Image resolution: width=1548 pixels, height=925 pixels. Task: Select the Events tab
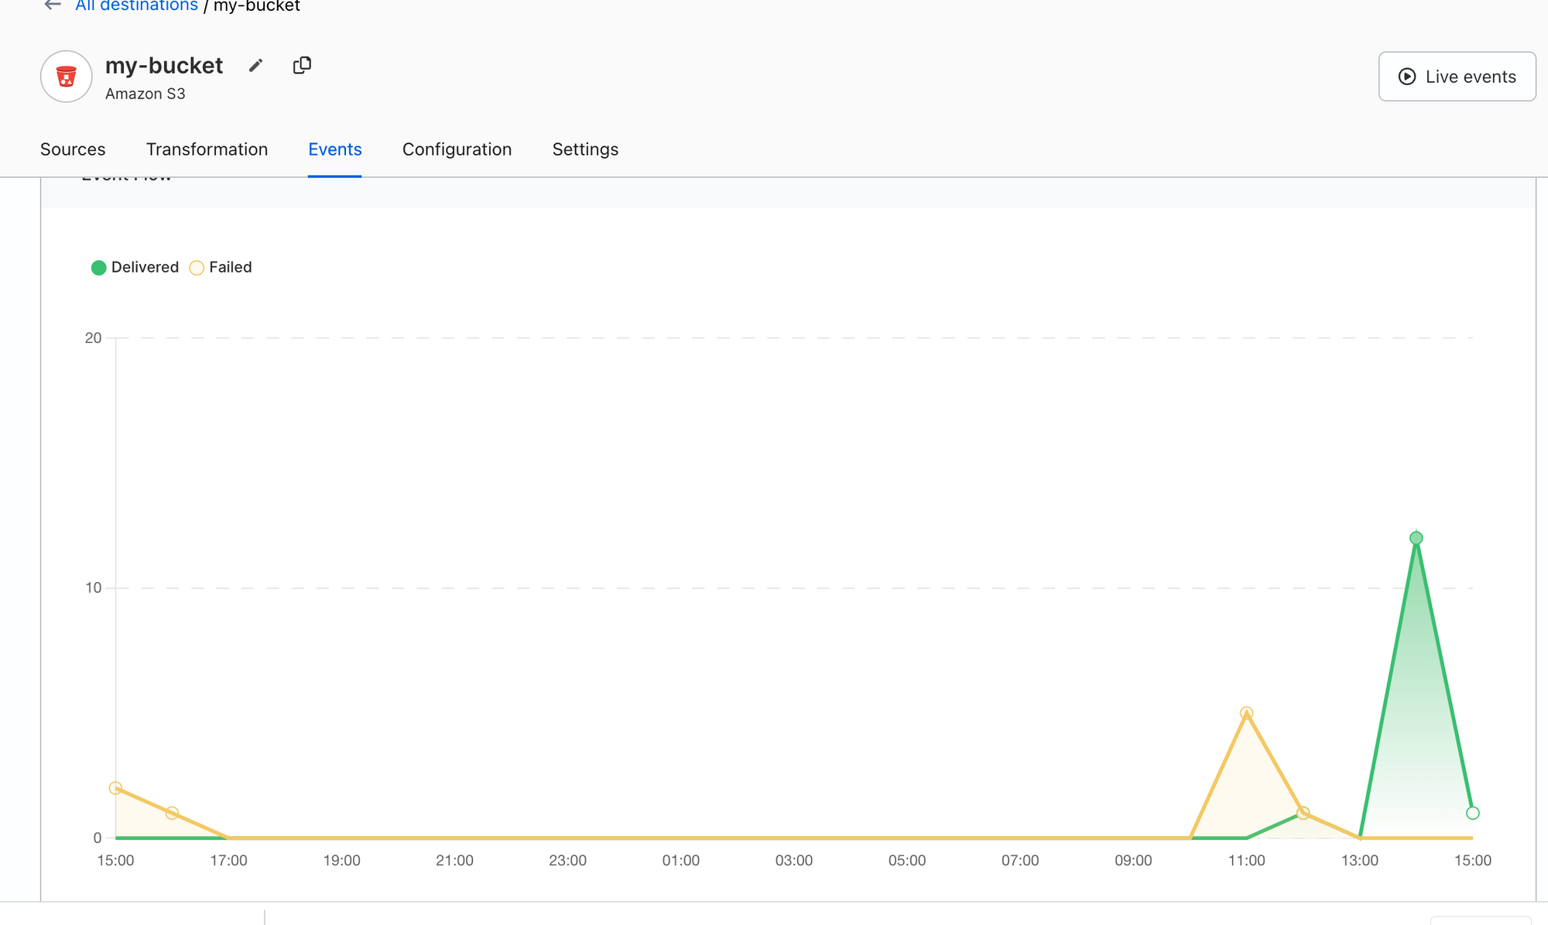[x=334, y=149]
